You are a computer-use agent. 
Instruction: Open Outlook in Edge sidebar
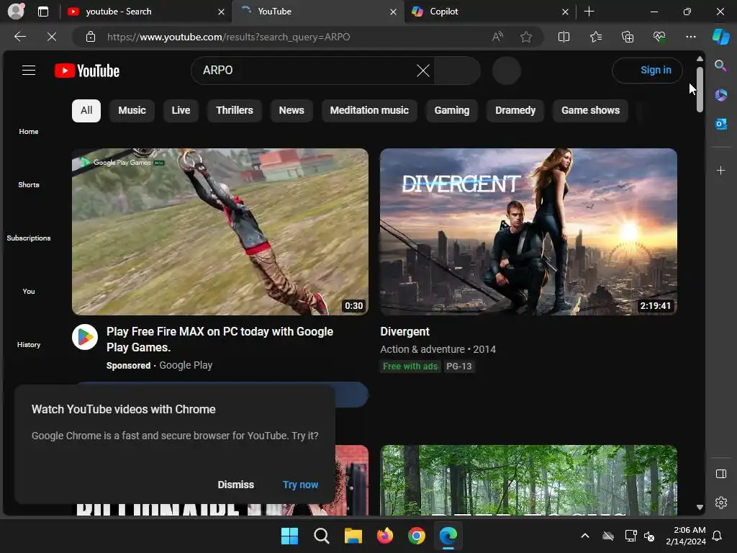pos(720,124)
